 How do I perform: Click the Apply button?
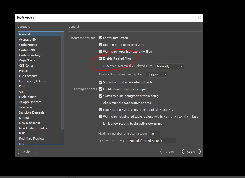coord(191,152)
